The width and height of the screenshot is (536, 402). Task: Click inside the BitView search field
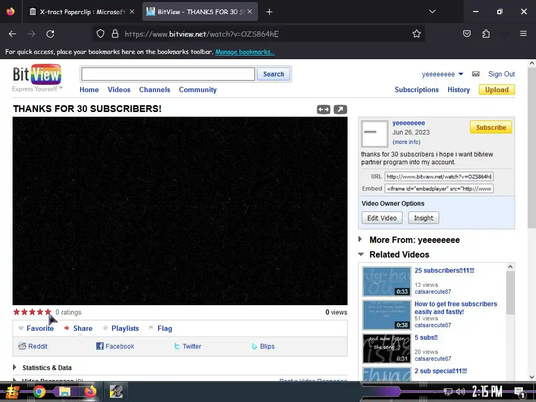click(x=168, y=74)
